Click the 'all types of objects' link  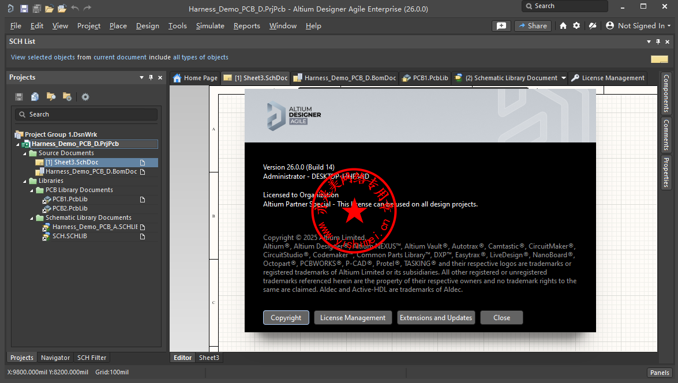200,57
